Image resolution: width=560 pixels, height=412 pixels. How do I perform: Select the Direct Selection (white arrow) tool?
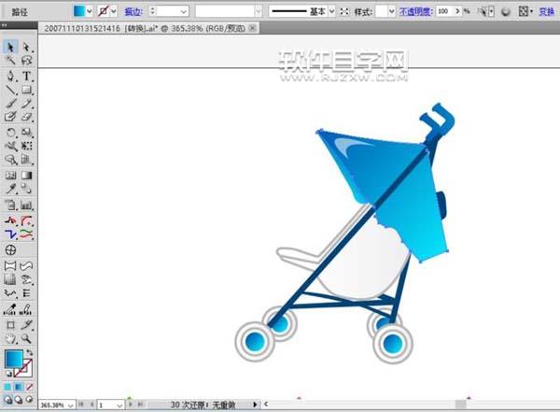(x=26, y=47)
